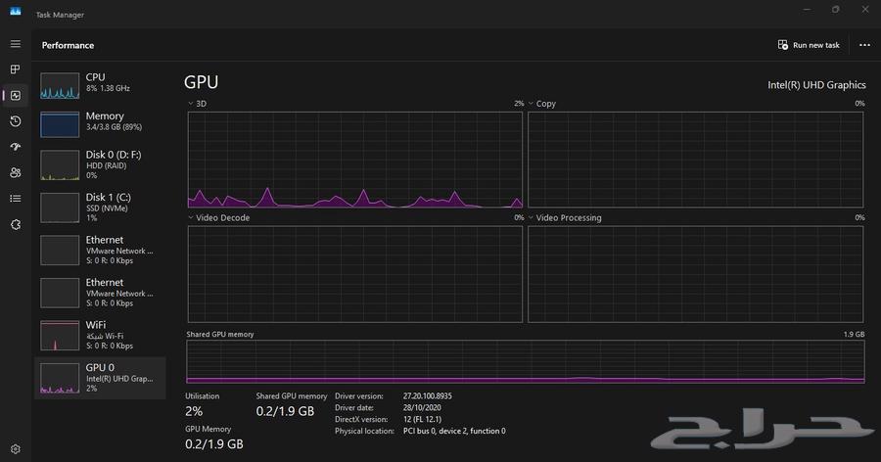The image size is (881, 462).
Task: Open the App history page icon
Action: [x=15, y=121]
